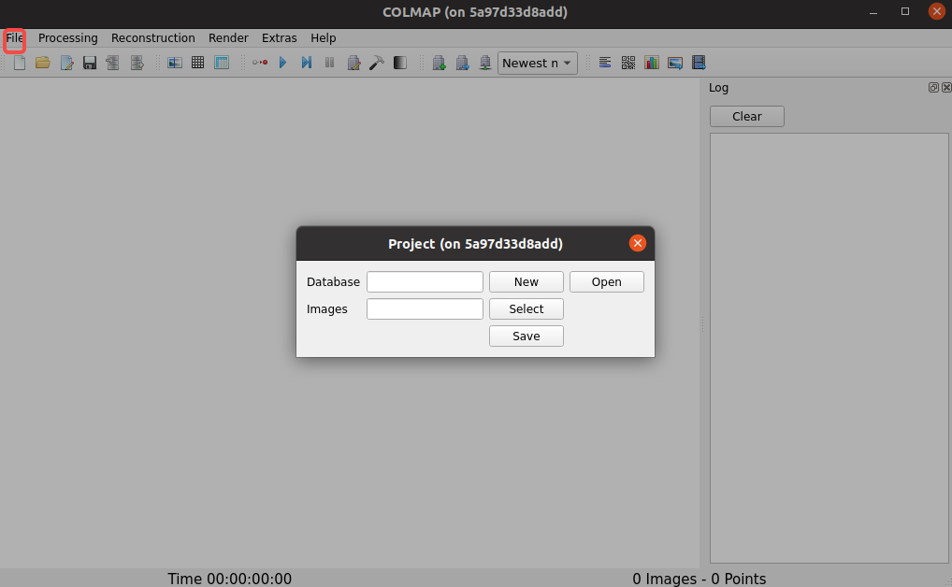Run Bundle adjustment hammer icon
Viewport: 952px width, 587px height.
(377, 63)
